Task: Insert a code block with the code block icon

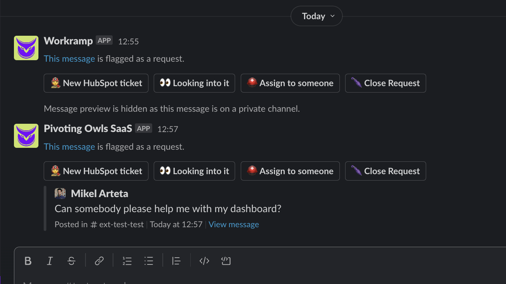Action: coord(226,261)
